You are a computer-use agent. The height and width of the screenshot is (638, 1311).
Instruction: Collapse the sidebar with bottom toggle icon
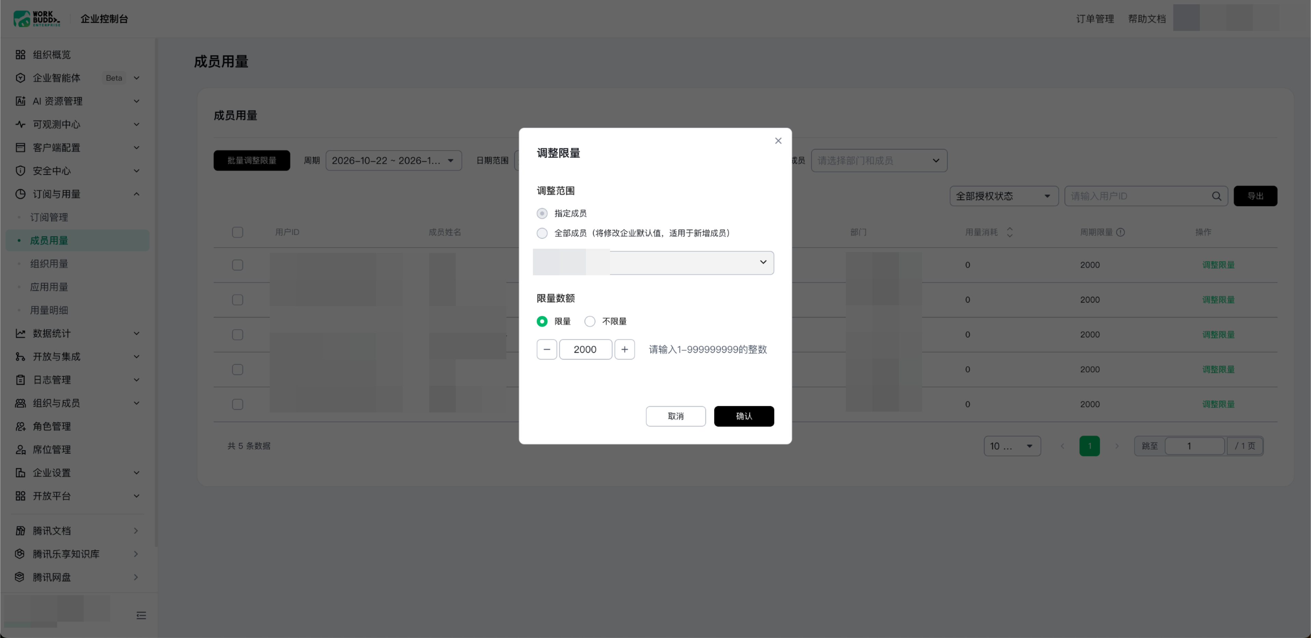point(141,615)
